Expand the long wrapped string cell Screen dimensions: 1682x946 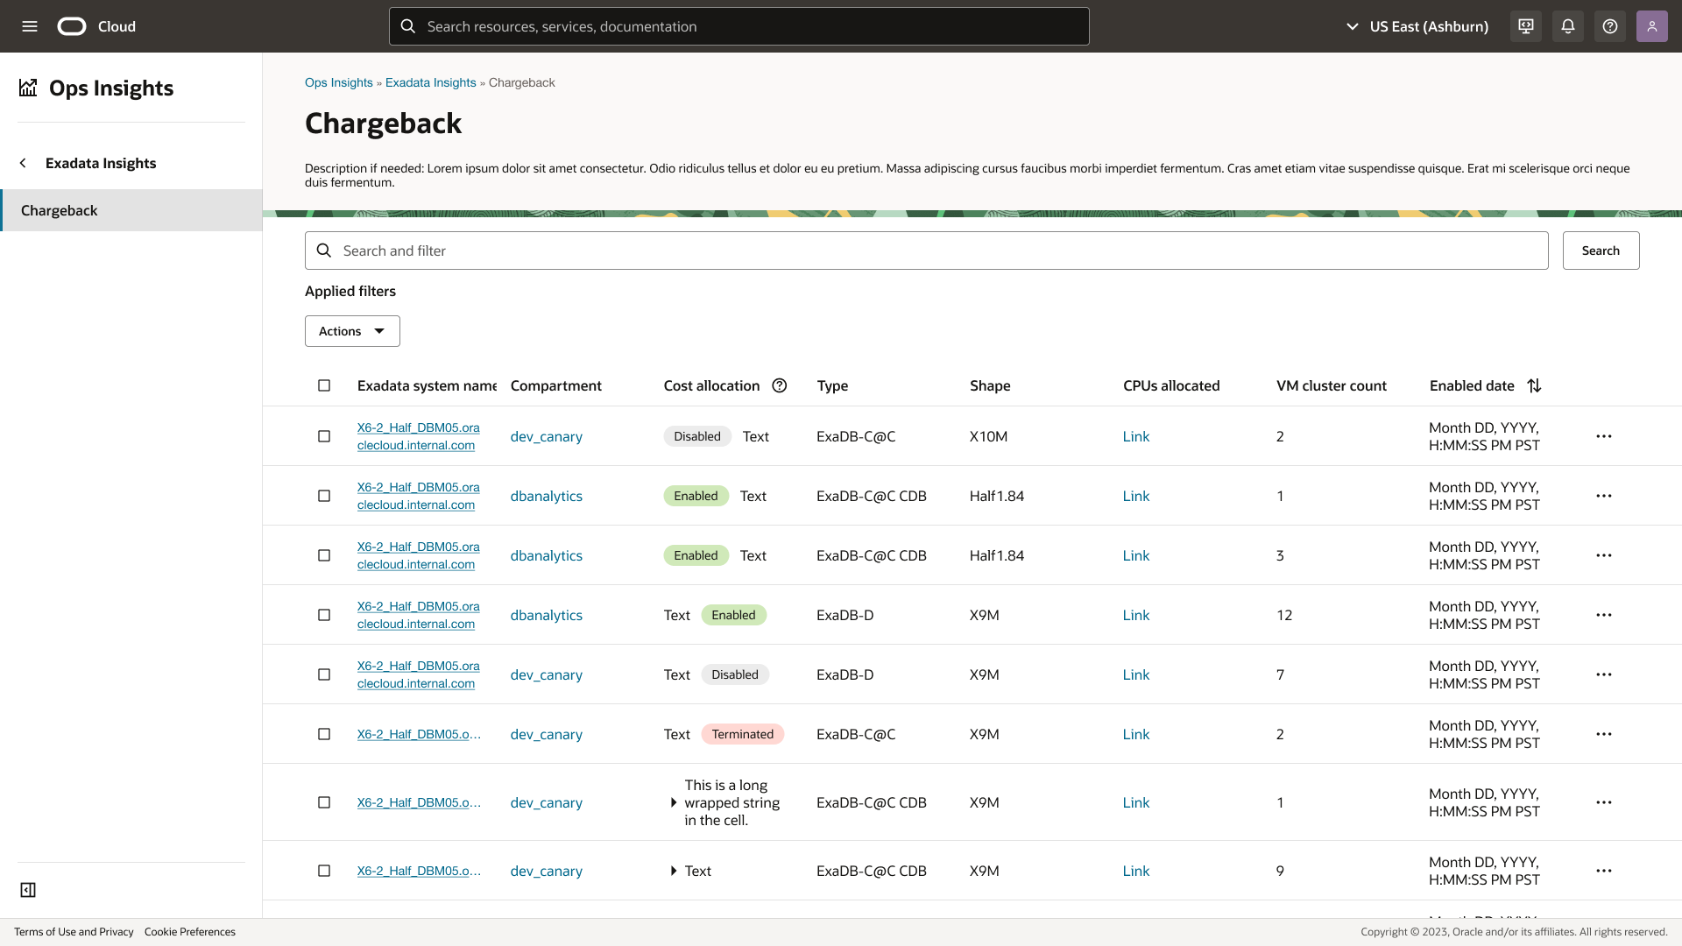[673, 802]
